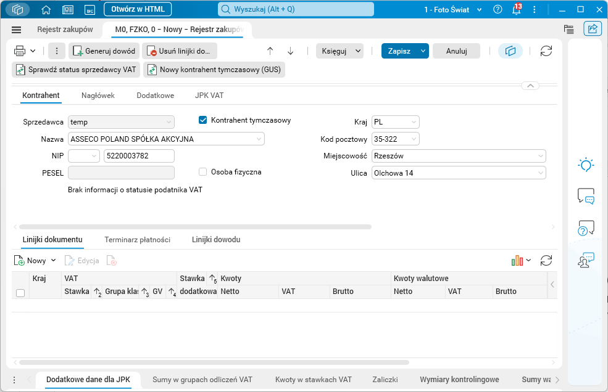Click the application logo icon in title bar
The image size is (608, 392).
(17, 9)
